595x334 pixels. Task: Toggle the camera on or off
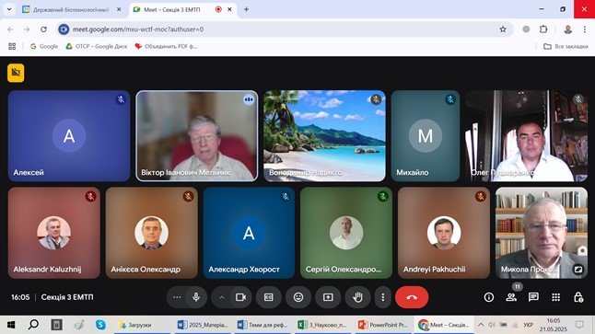pyautogui.click(x=240, y=297)
